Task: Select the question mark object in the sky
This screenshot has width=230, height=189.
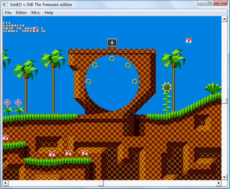Action: (x=189, y=40)
